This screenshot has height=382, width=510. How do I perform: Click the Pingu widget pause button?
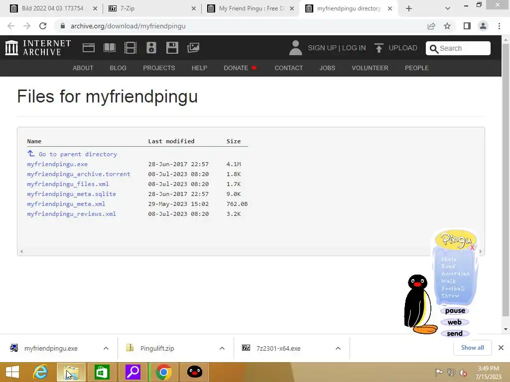click(455, 311)
